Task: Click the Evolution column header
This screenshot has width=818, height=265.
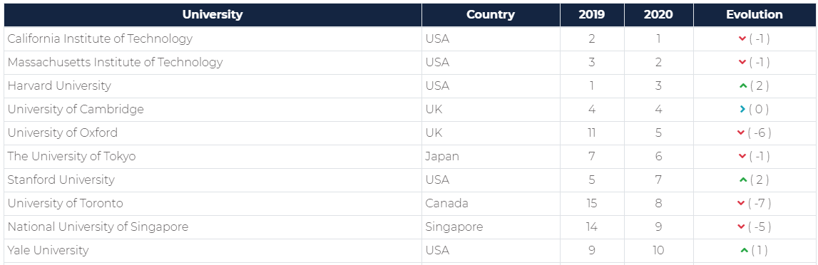Action: point(755,14)
